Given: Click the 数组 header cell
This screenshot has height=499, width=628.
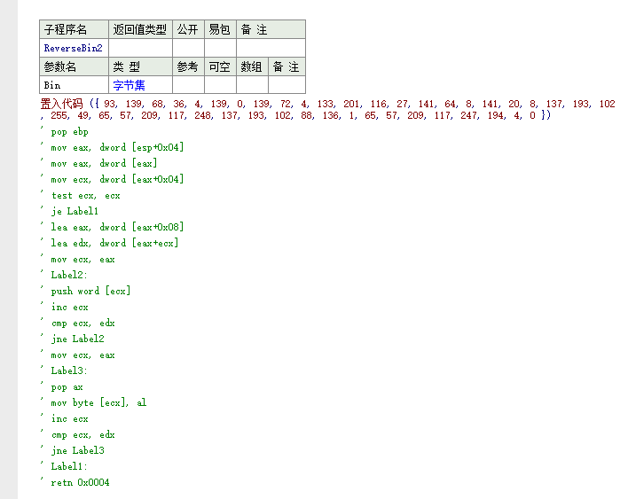Looking at the screenshot, I should [252, 66].
